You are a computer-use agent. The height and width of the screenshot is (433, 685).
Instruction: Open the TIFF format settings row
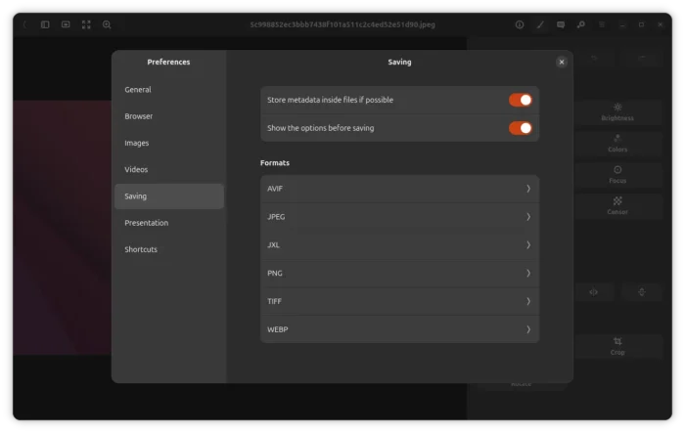tap(399, 302)
